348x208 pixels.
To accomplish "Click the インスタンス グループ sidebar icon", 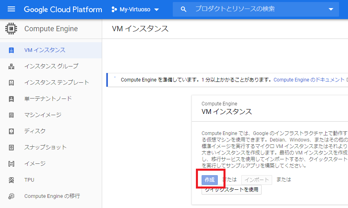I will pos(11,66).
